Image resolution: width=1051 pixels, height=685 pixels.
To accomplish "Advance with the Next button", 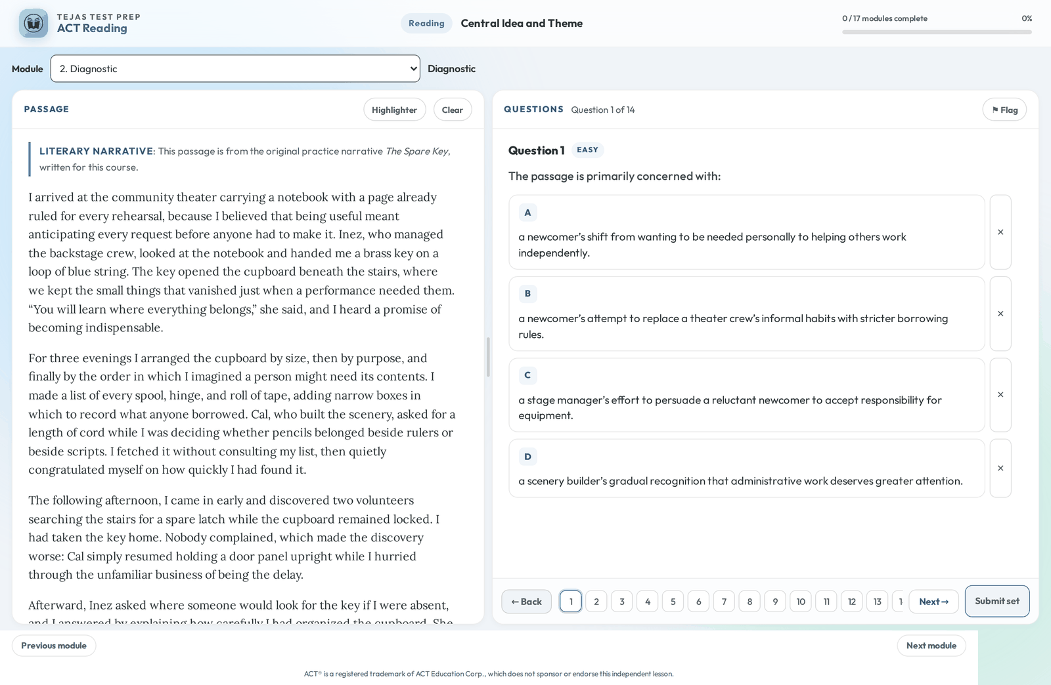I will [x=933, y=602].
